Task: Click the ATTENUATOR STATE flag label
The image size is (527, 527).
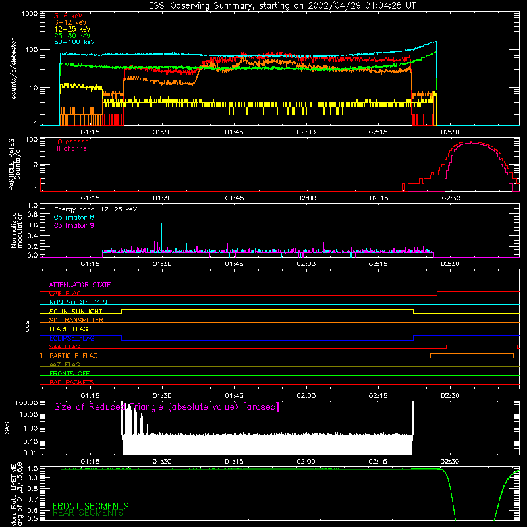Action: [x=80, y=285]
